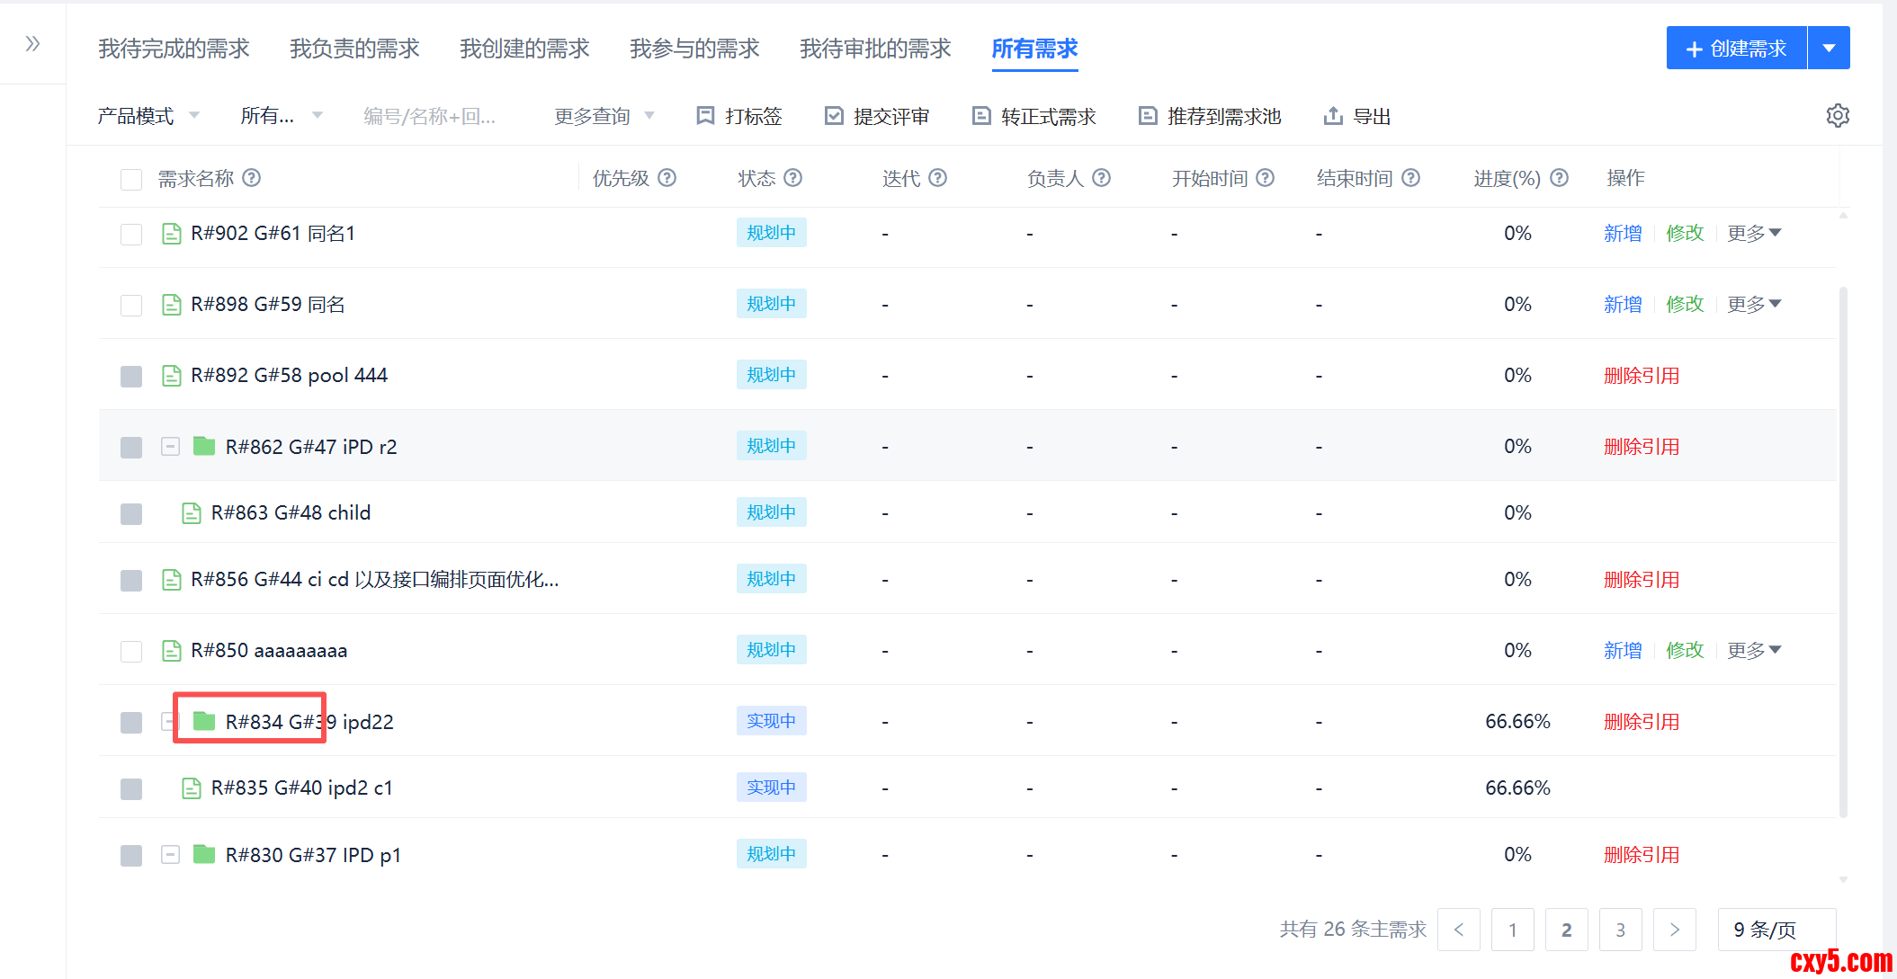Open 更多 menu for R#898 row
The image size is (1897, 979).
(x=1753, y=305)
